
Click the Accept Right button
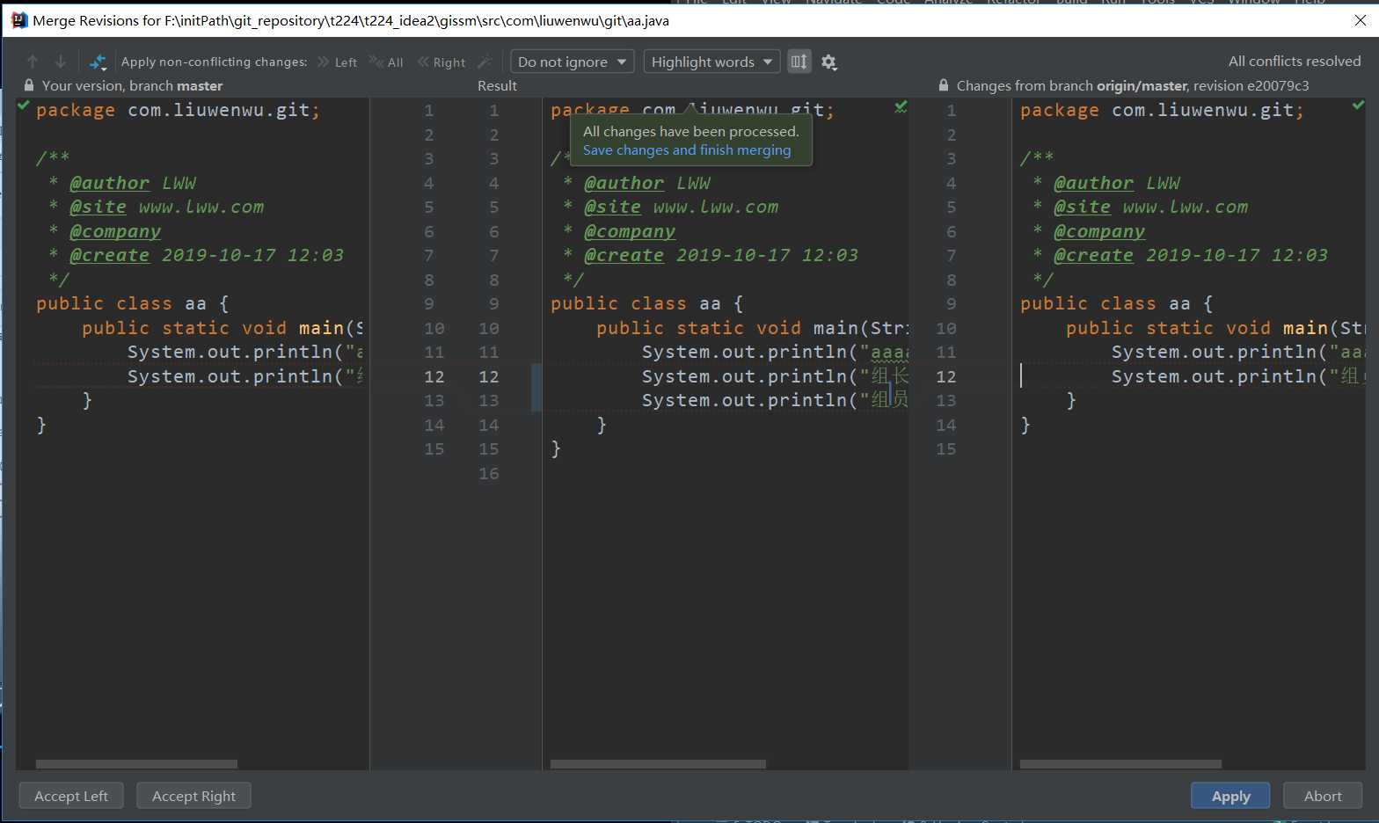(193, 796)
